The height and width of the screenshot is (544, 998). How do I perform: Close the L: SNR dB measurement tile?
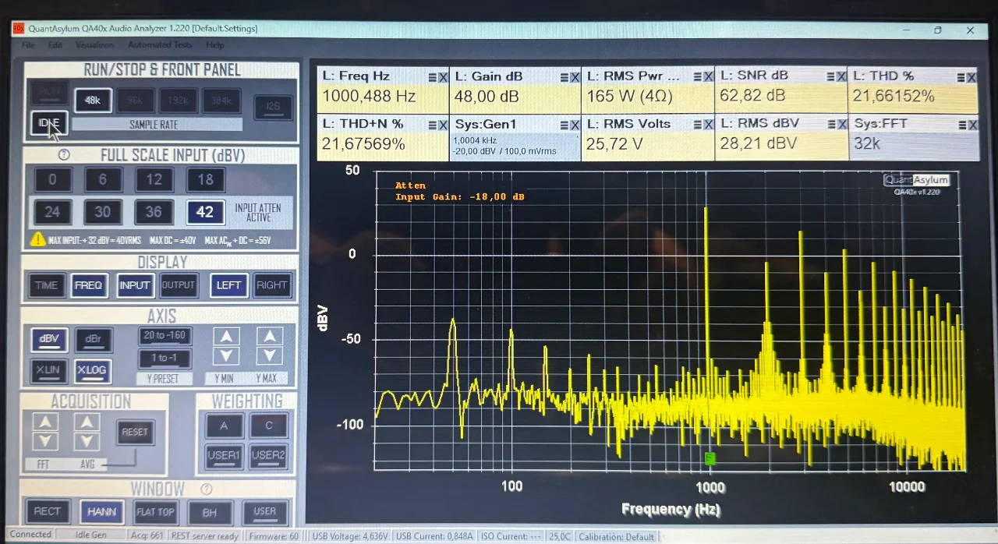[x=841, y=76]
